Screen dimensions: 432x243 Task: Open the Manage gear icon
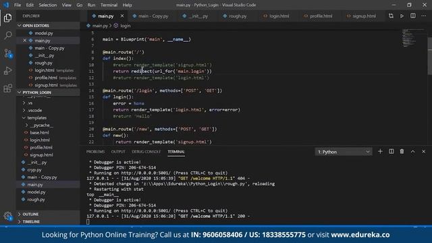(7, 216)
